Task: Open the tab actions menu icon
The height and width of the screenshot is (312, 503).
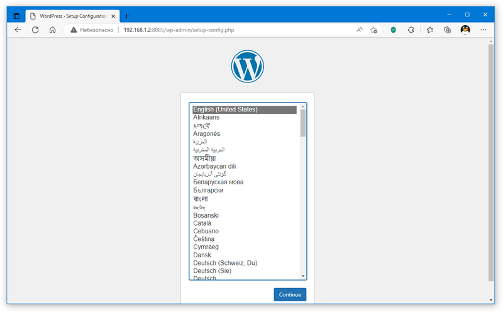Action: tap(17, 16)
